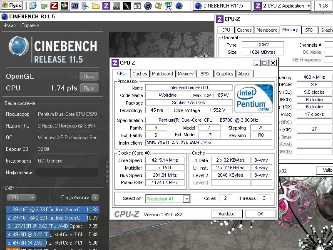Image resolution: width=333 pixels, height=250 pixels.
Task: Select ranking row 2 Intel Xeon 10.33
Action: (52, 218)
